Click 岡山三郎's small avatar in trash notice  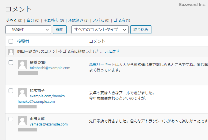click(11, 52)
